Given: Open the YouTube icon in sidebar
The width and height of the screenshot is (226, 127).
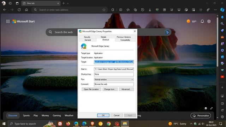Looking at the screenshot, I should coord(222,77).
